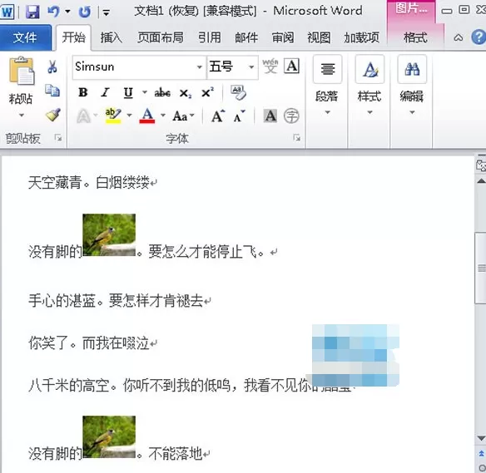The image size is (486, 473).
Task: Click the 粘贴 (Paste) clipboard icon
Action: [x=21, y=71]
